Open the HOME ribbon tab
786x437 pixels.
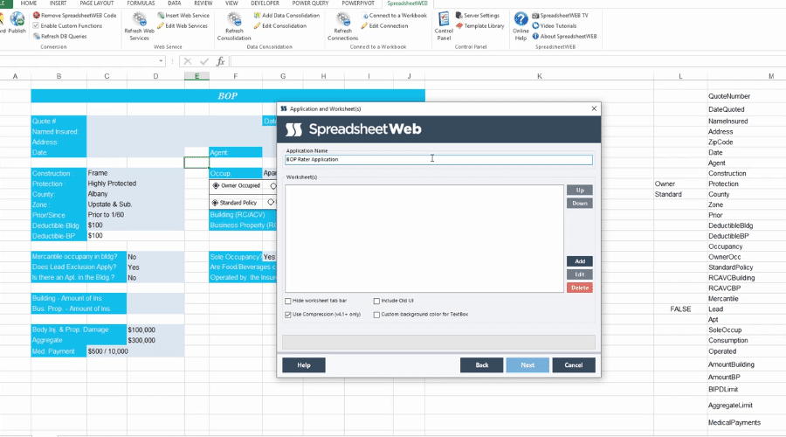[x=29, y=3]
